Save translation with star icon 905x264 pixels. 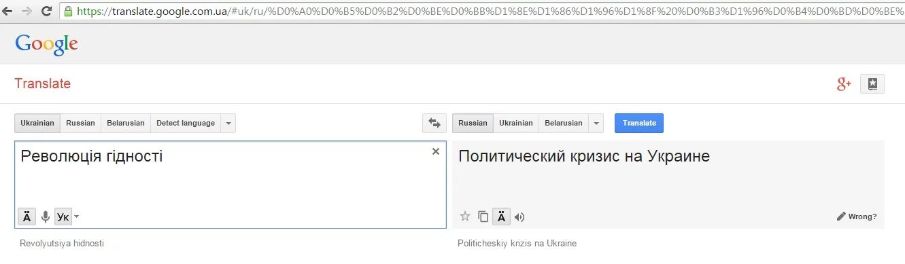465,216
